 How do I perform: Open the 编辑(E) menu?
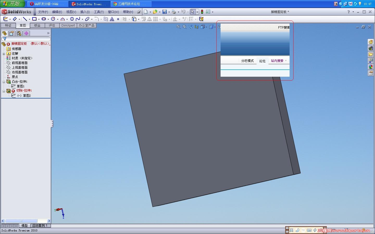coord(57,12)
